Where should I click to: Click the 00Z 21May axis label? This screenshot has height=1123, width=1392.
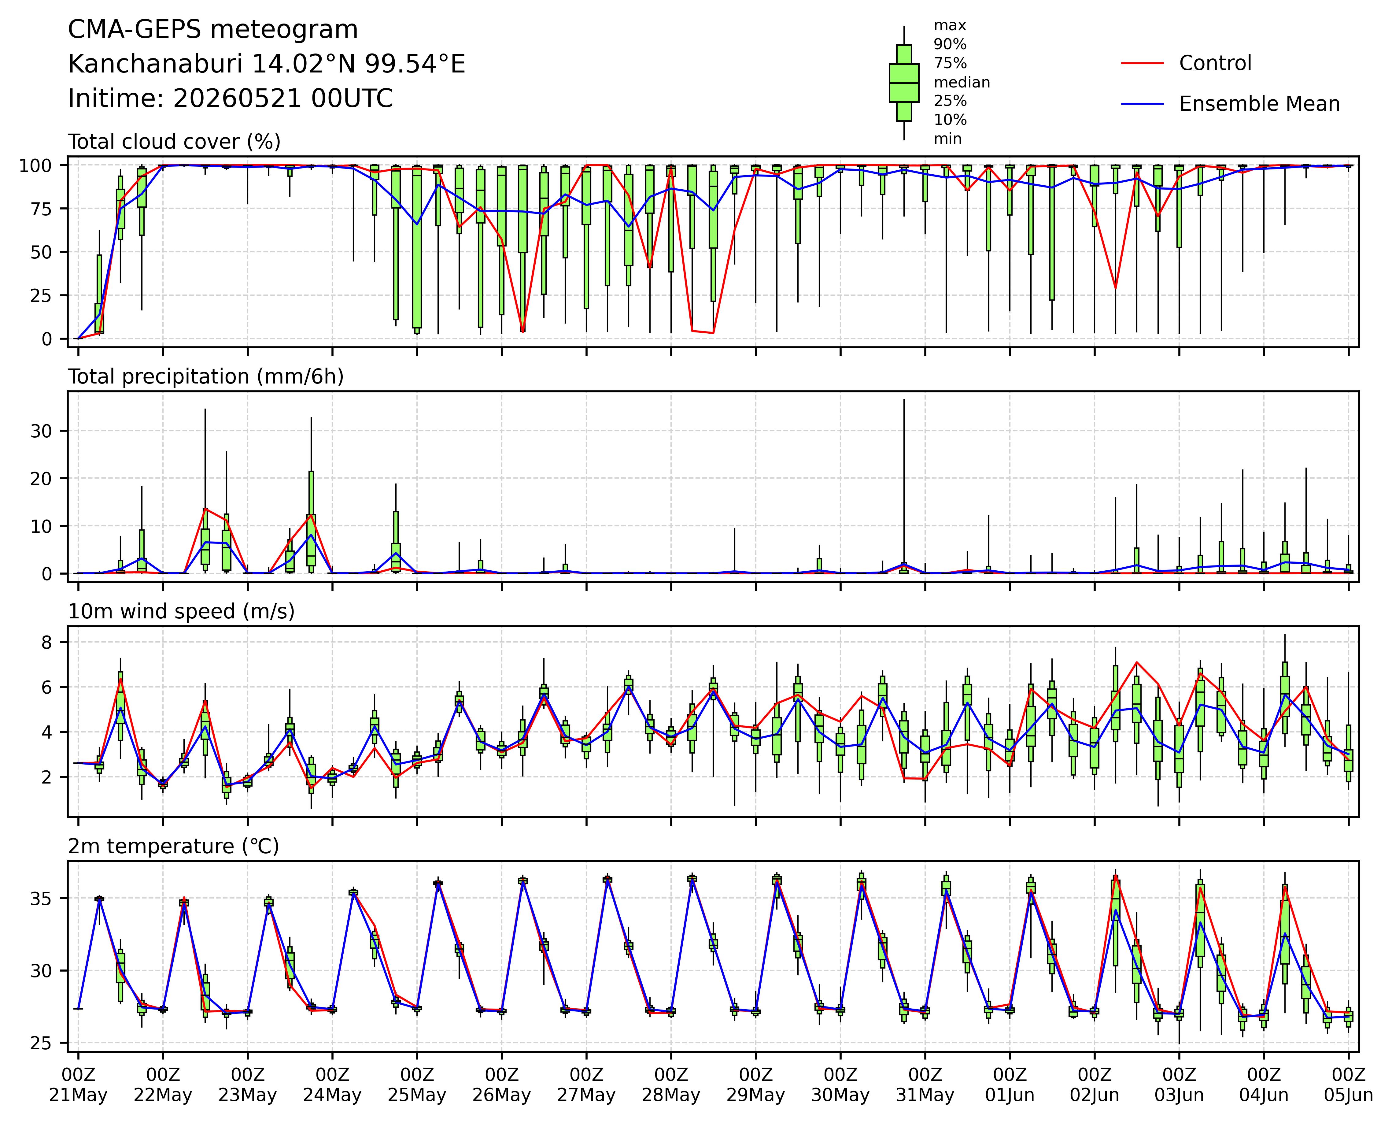78,1085
